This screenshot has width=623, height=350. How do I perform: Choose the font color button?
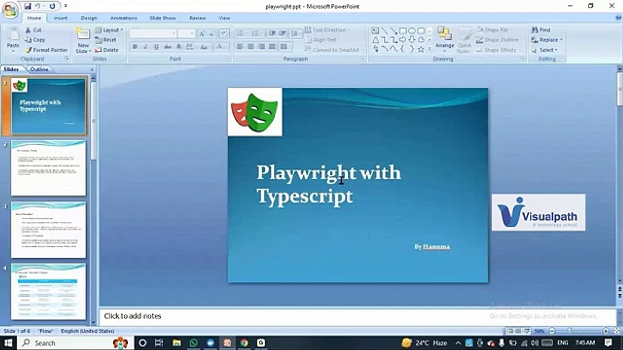[220, 47]
